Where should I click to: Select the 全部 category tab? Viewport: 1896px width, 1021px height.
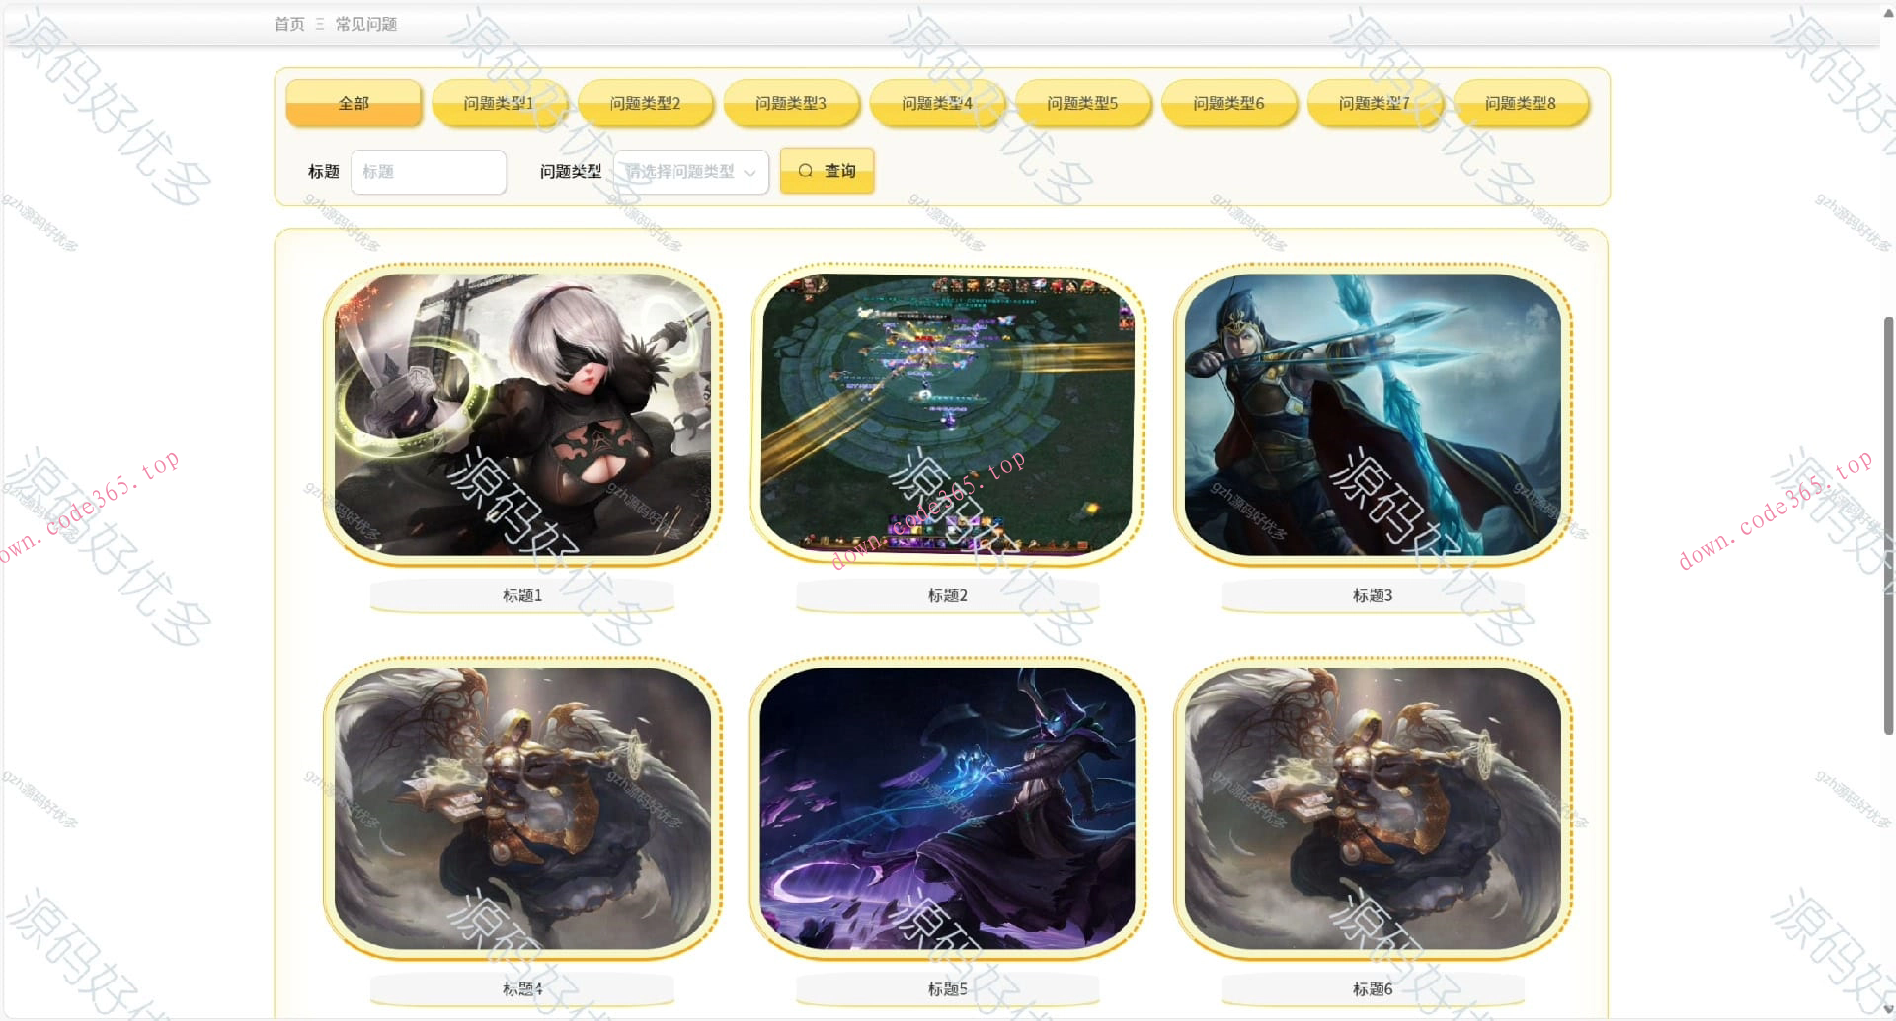pyautogui.click(x=354, y=103)
